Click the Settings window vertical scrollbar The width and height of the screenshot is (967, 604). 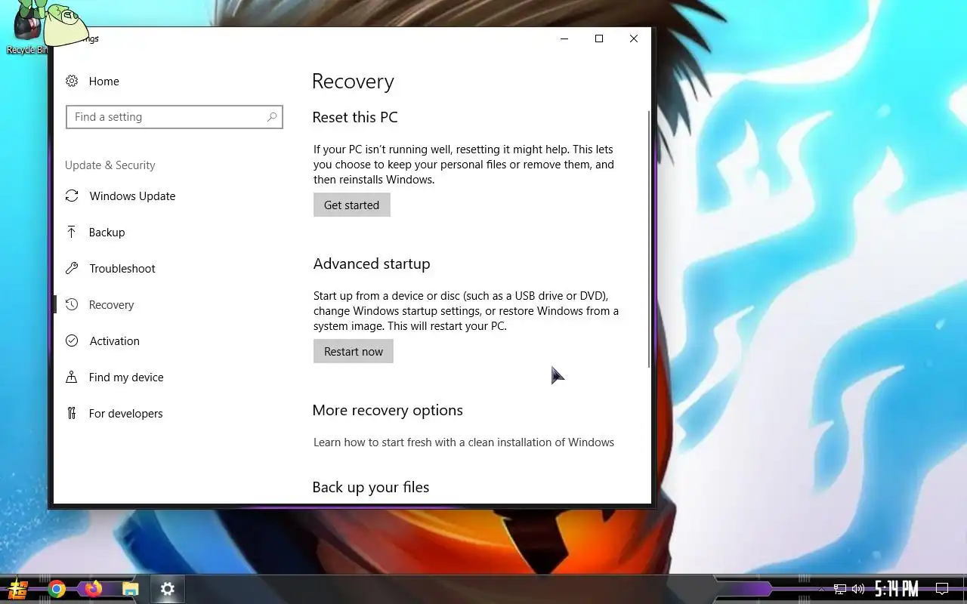pos(648,239)
